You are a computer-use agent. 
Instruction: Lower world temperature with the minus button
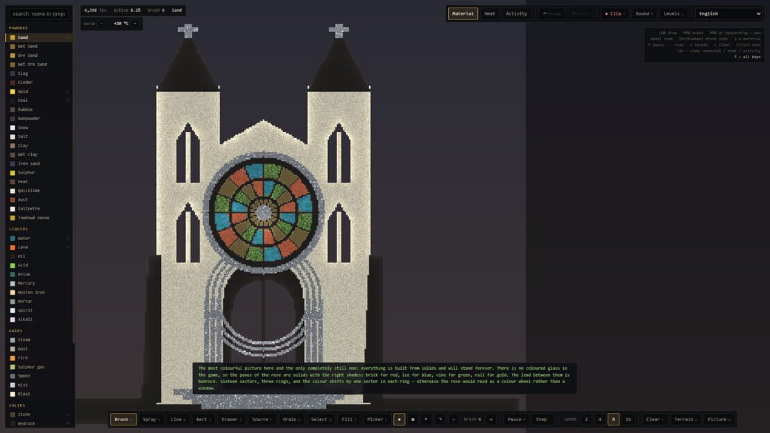pos(102,23)
